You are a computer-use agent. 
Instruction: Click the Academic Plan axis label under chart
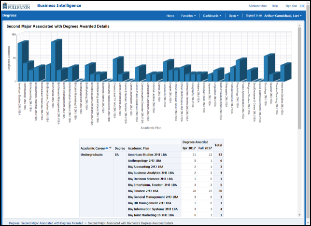point(151,128)
